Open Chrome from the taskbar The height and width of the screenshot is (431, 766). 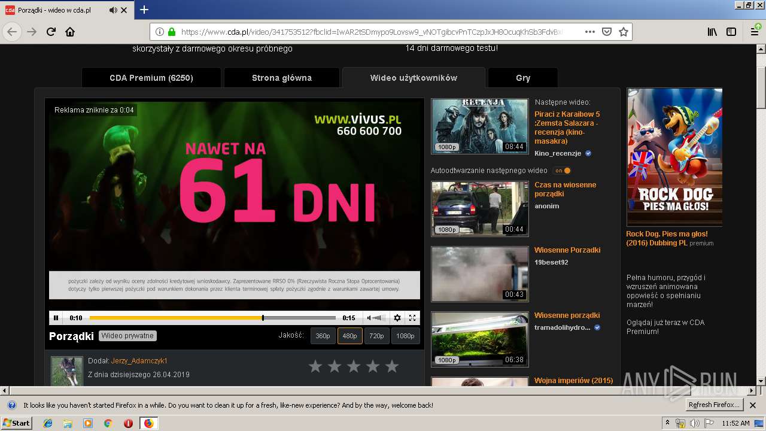108,423
